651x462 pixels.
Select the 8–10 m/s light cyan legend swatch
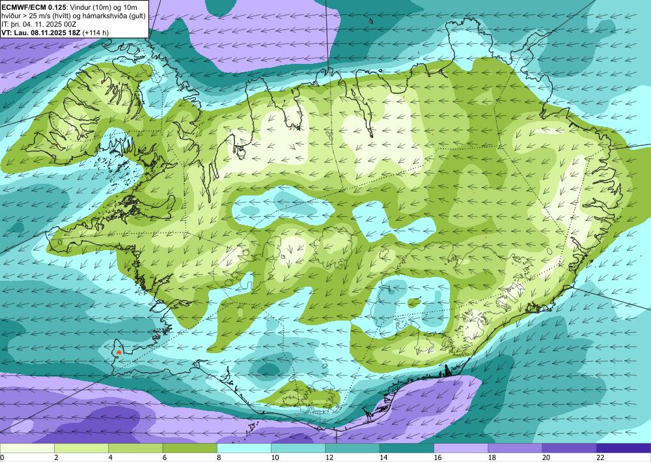click(244, 448)
